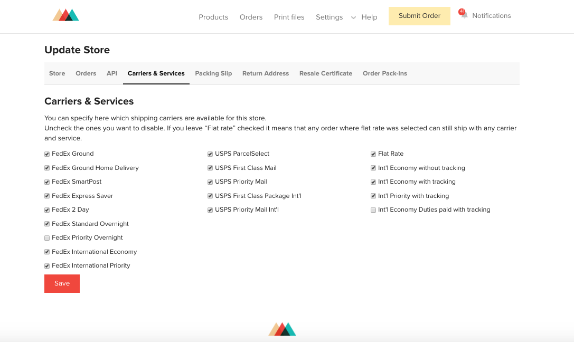Screen dimensions: 574x342
Task: Enable FedEx Priority Overnight checkbox
Action: pos(47,238)
